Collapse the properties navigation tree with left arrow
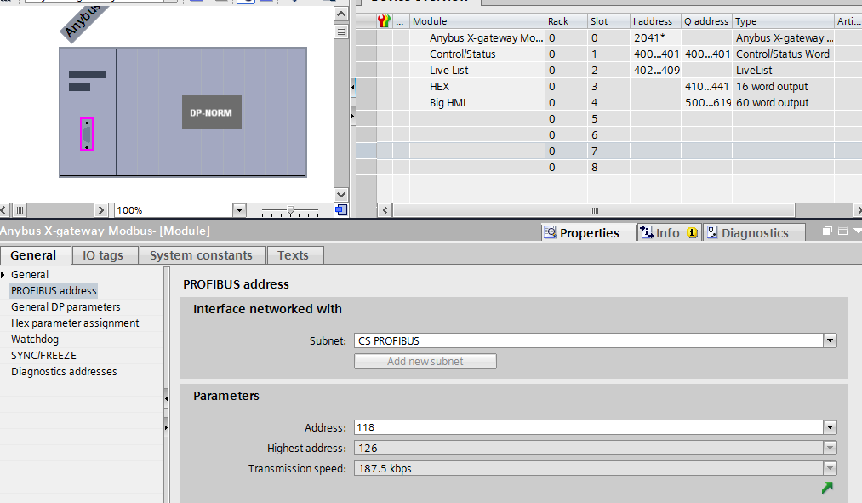Image resolution: width=862 pixels, height=503 pixels. click(x=166, y=398)
